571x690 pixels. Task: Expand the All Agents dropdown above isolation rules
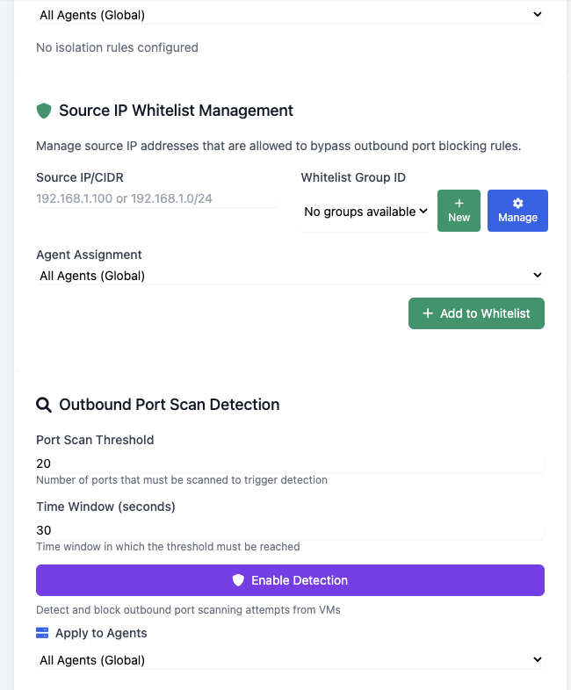[x=290, y=15]
